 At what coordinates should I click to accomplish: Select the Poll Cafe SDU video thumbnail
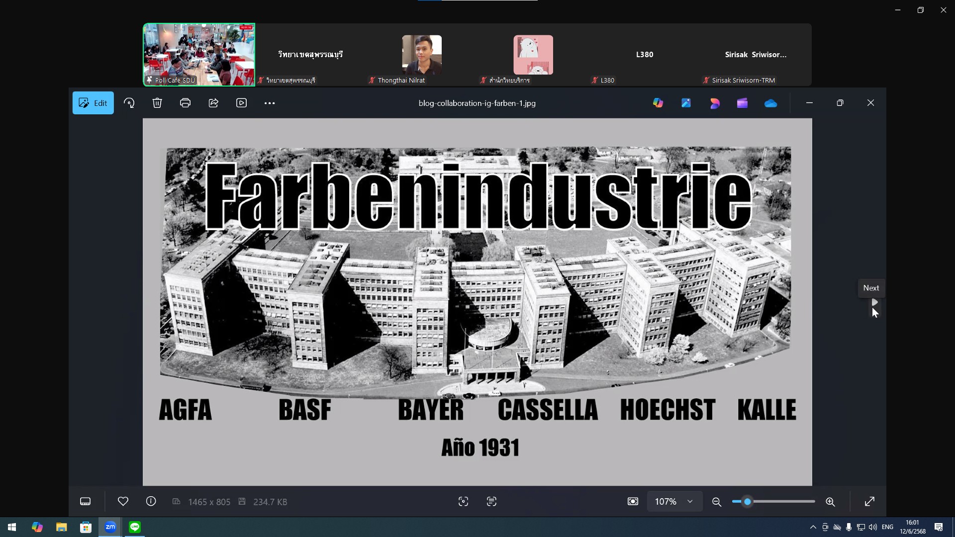point(199,55)
